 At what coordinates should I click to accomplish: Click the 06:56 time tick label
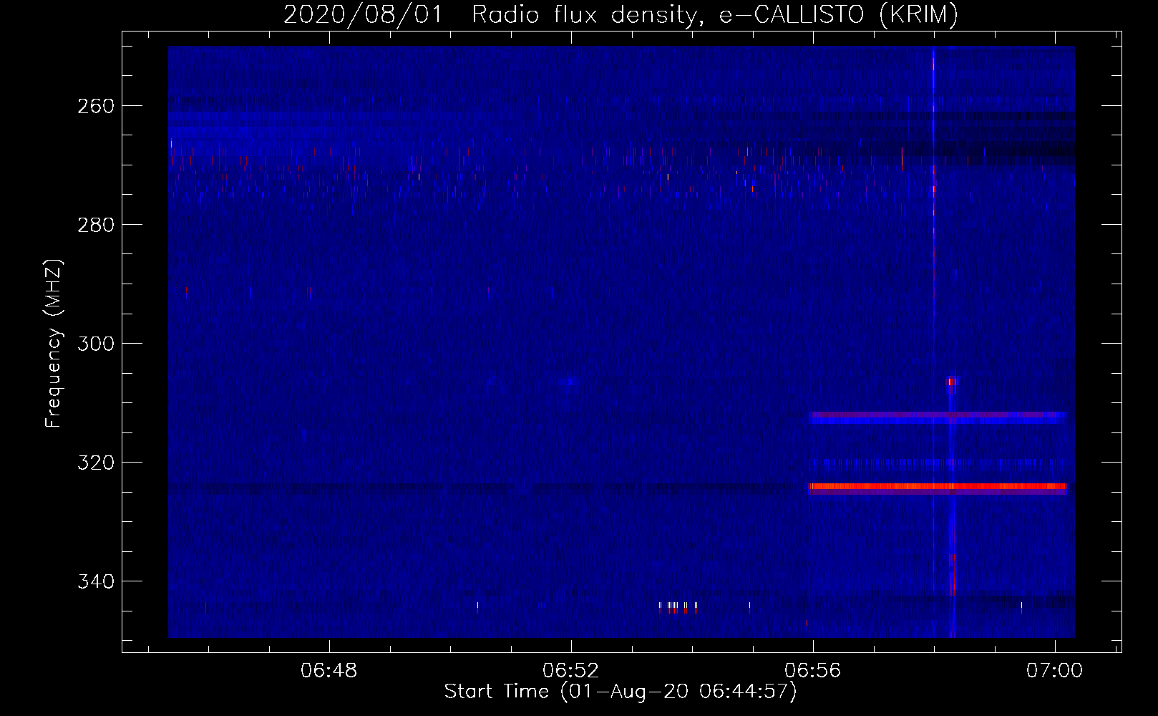point(813,671)
